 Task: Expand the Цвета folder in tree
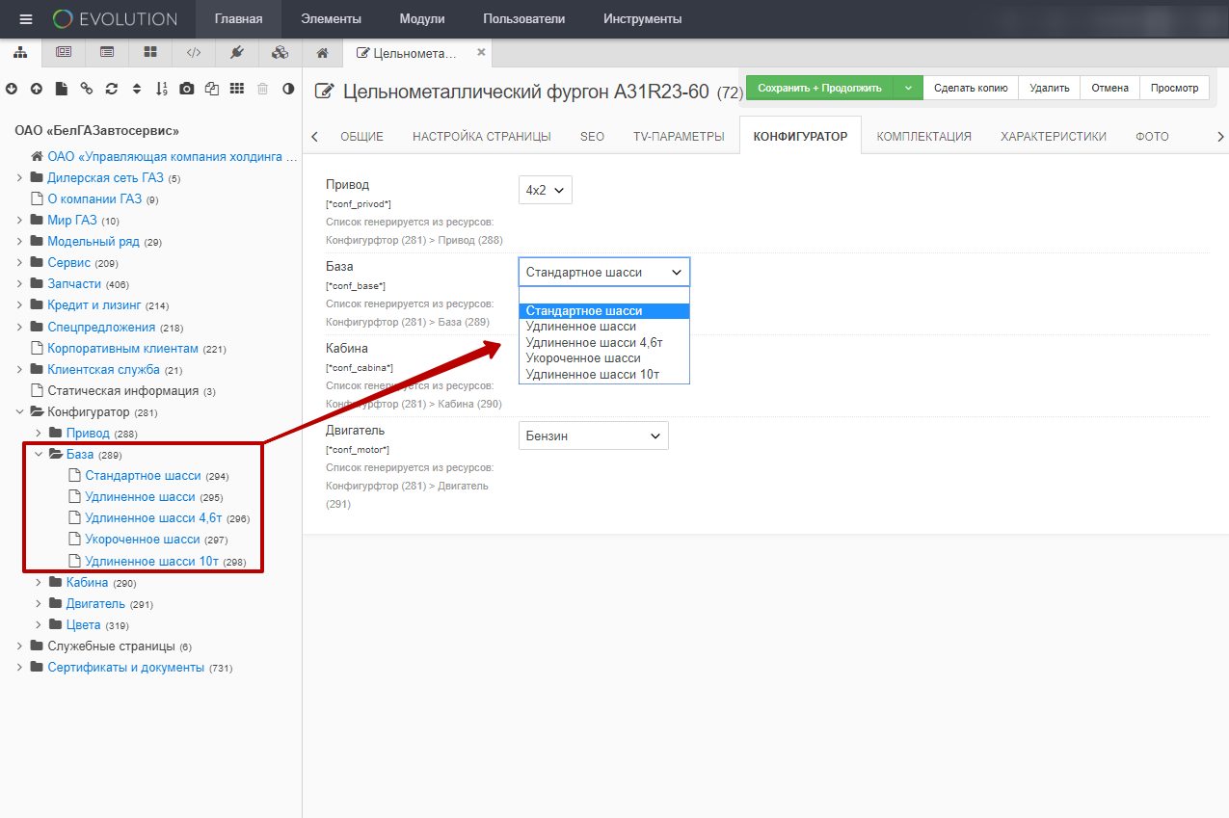coord(39,624)
